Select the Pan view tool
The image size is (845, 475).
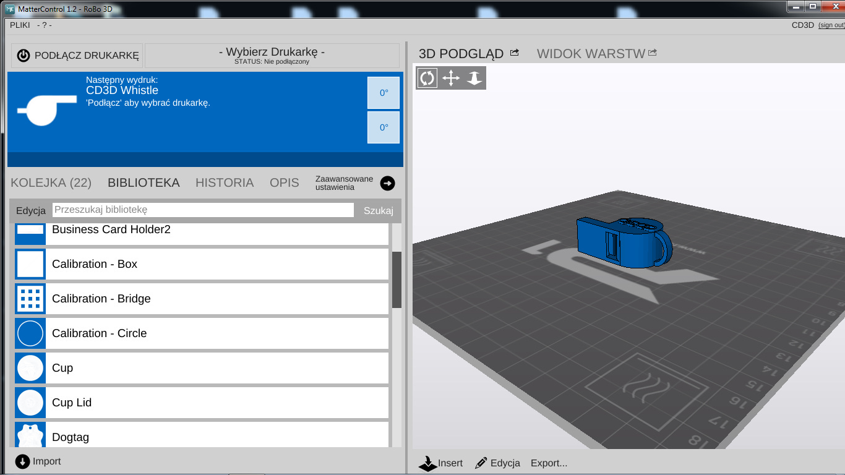click(451, 78)
